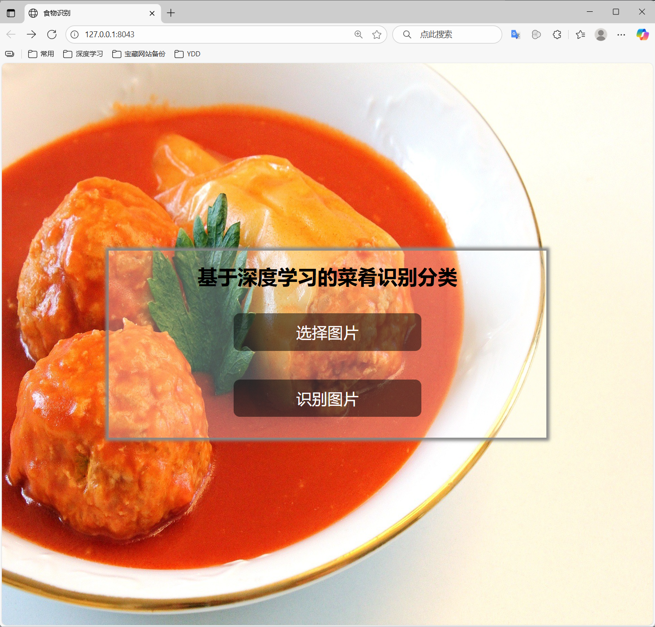The image size is (655, 627).
Task: Open a new tab with plus icon
Action: click(x=171, y=13)
